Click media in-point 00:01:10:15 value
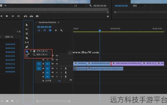 click(10, 56)
